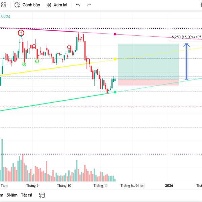Select the pink trendline anchor dot
202x202 pixels.
[115, 34]
